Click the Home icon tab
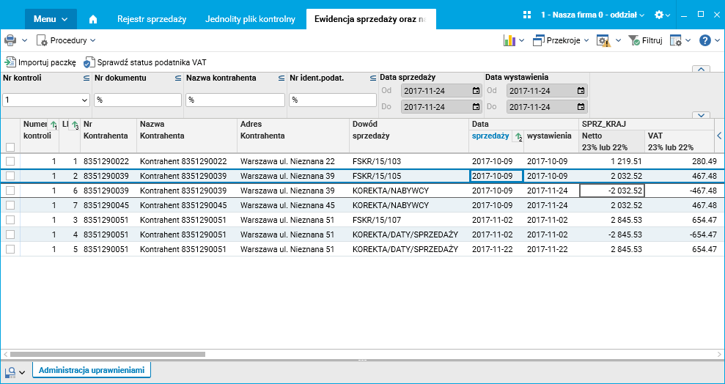Image resolution: width=725 pixels, height=384 pixels. coord(93,19)
